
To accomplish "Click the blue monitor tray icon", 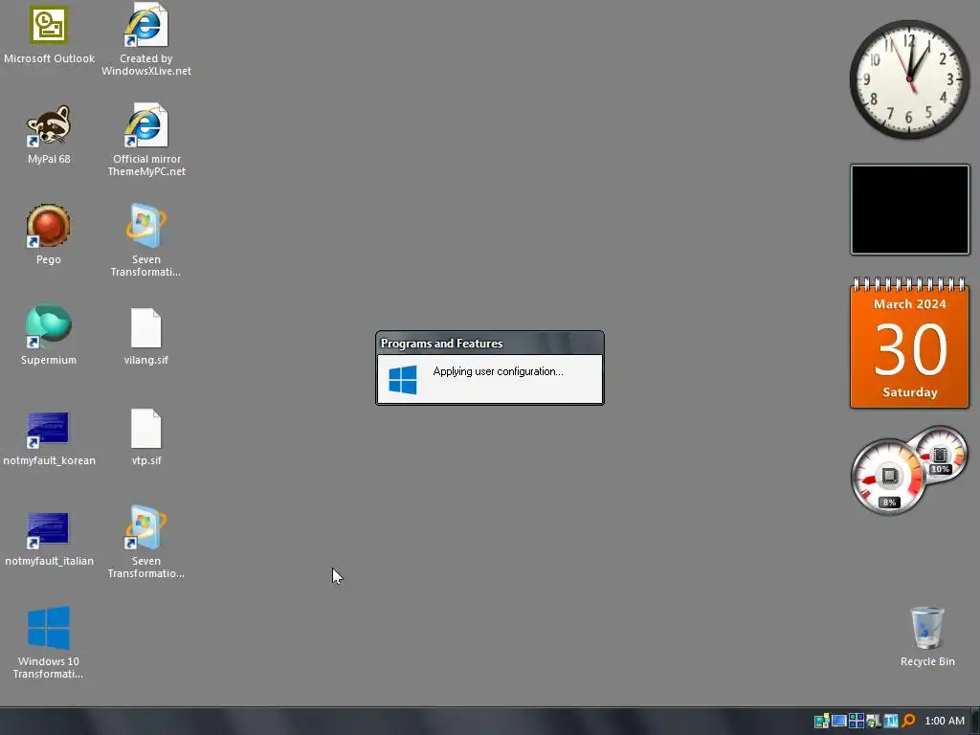I will pos(839,721).
